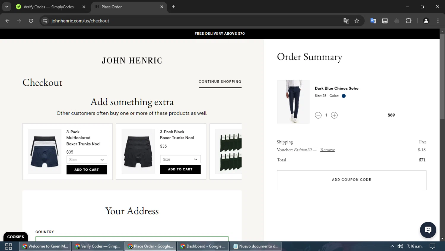Screen dimensions: 445x251
Task: Open Nuevo documento taskbar window
Action: click(x=256, y=246)
